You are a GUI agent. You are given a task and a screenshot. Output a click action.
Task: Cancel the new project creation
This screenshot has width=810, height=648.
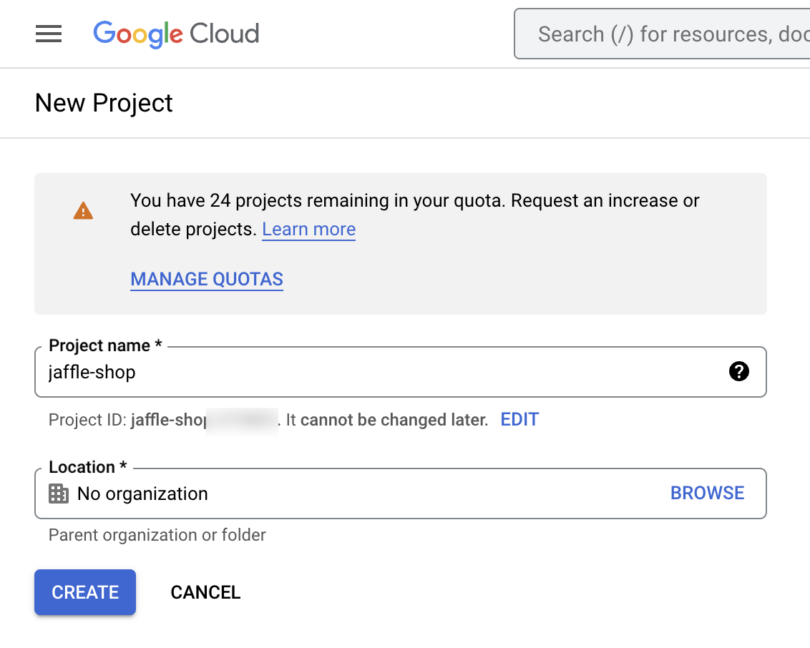(x=205, y=592)
